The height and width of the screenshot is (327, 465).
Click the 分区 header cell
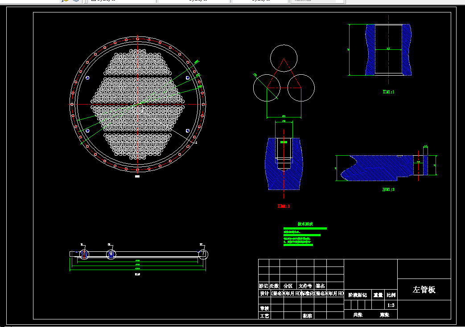(x=288, y=286)
